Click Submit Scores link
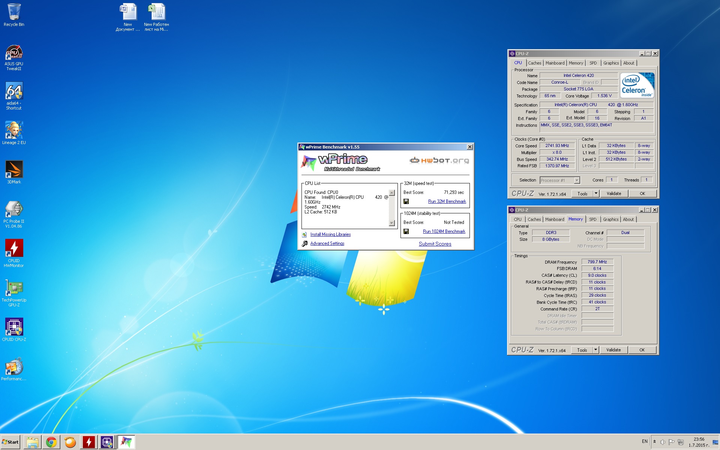Screen dimensions: 720x450 435,244
